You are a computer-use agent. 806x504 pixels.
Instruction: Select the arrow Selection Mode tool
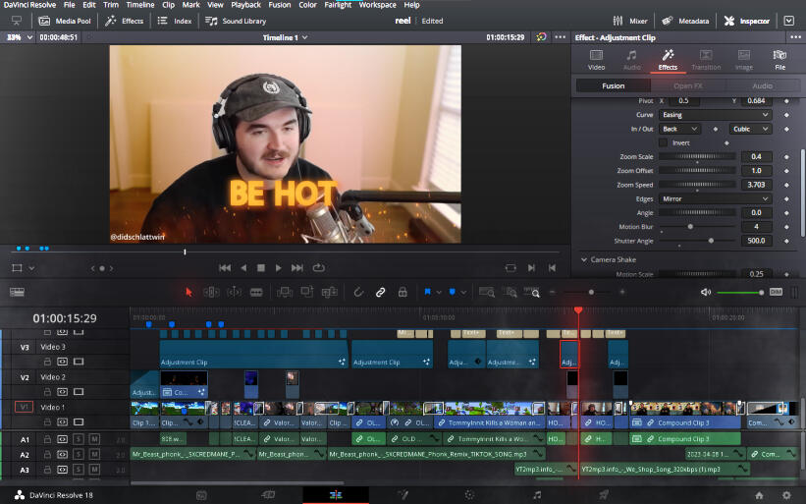(x=189, y=292)
